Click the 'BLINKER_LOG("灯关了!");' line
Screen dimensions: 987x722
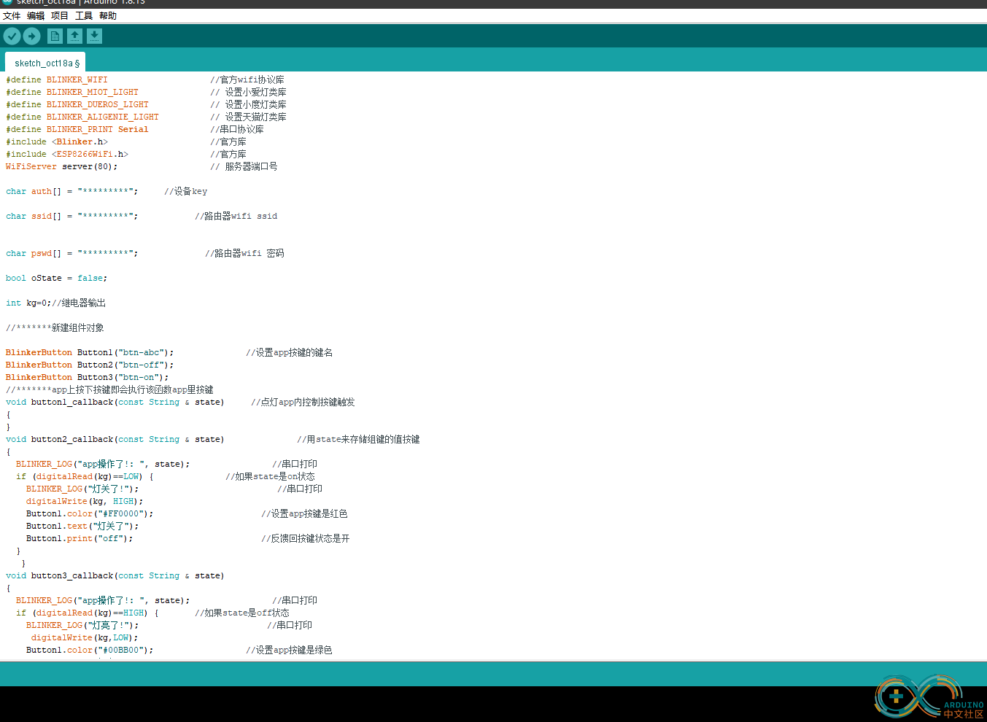[82, 489]
